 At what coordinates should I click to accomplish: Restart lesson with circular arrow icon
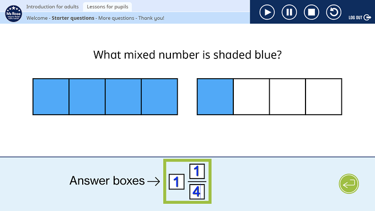click(334, 12)
